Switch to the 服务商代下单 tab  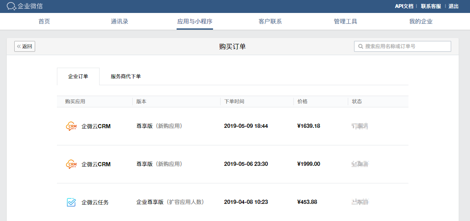(126, 76)
